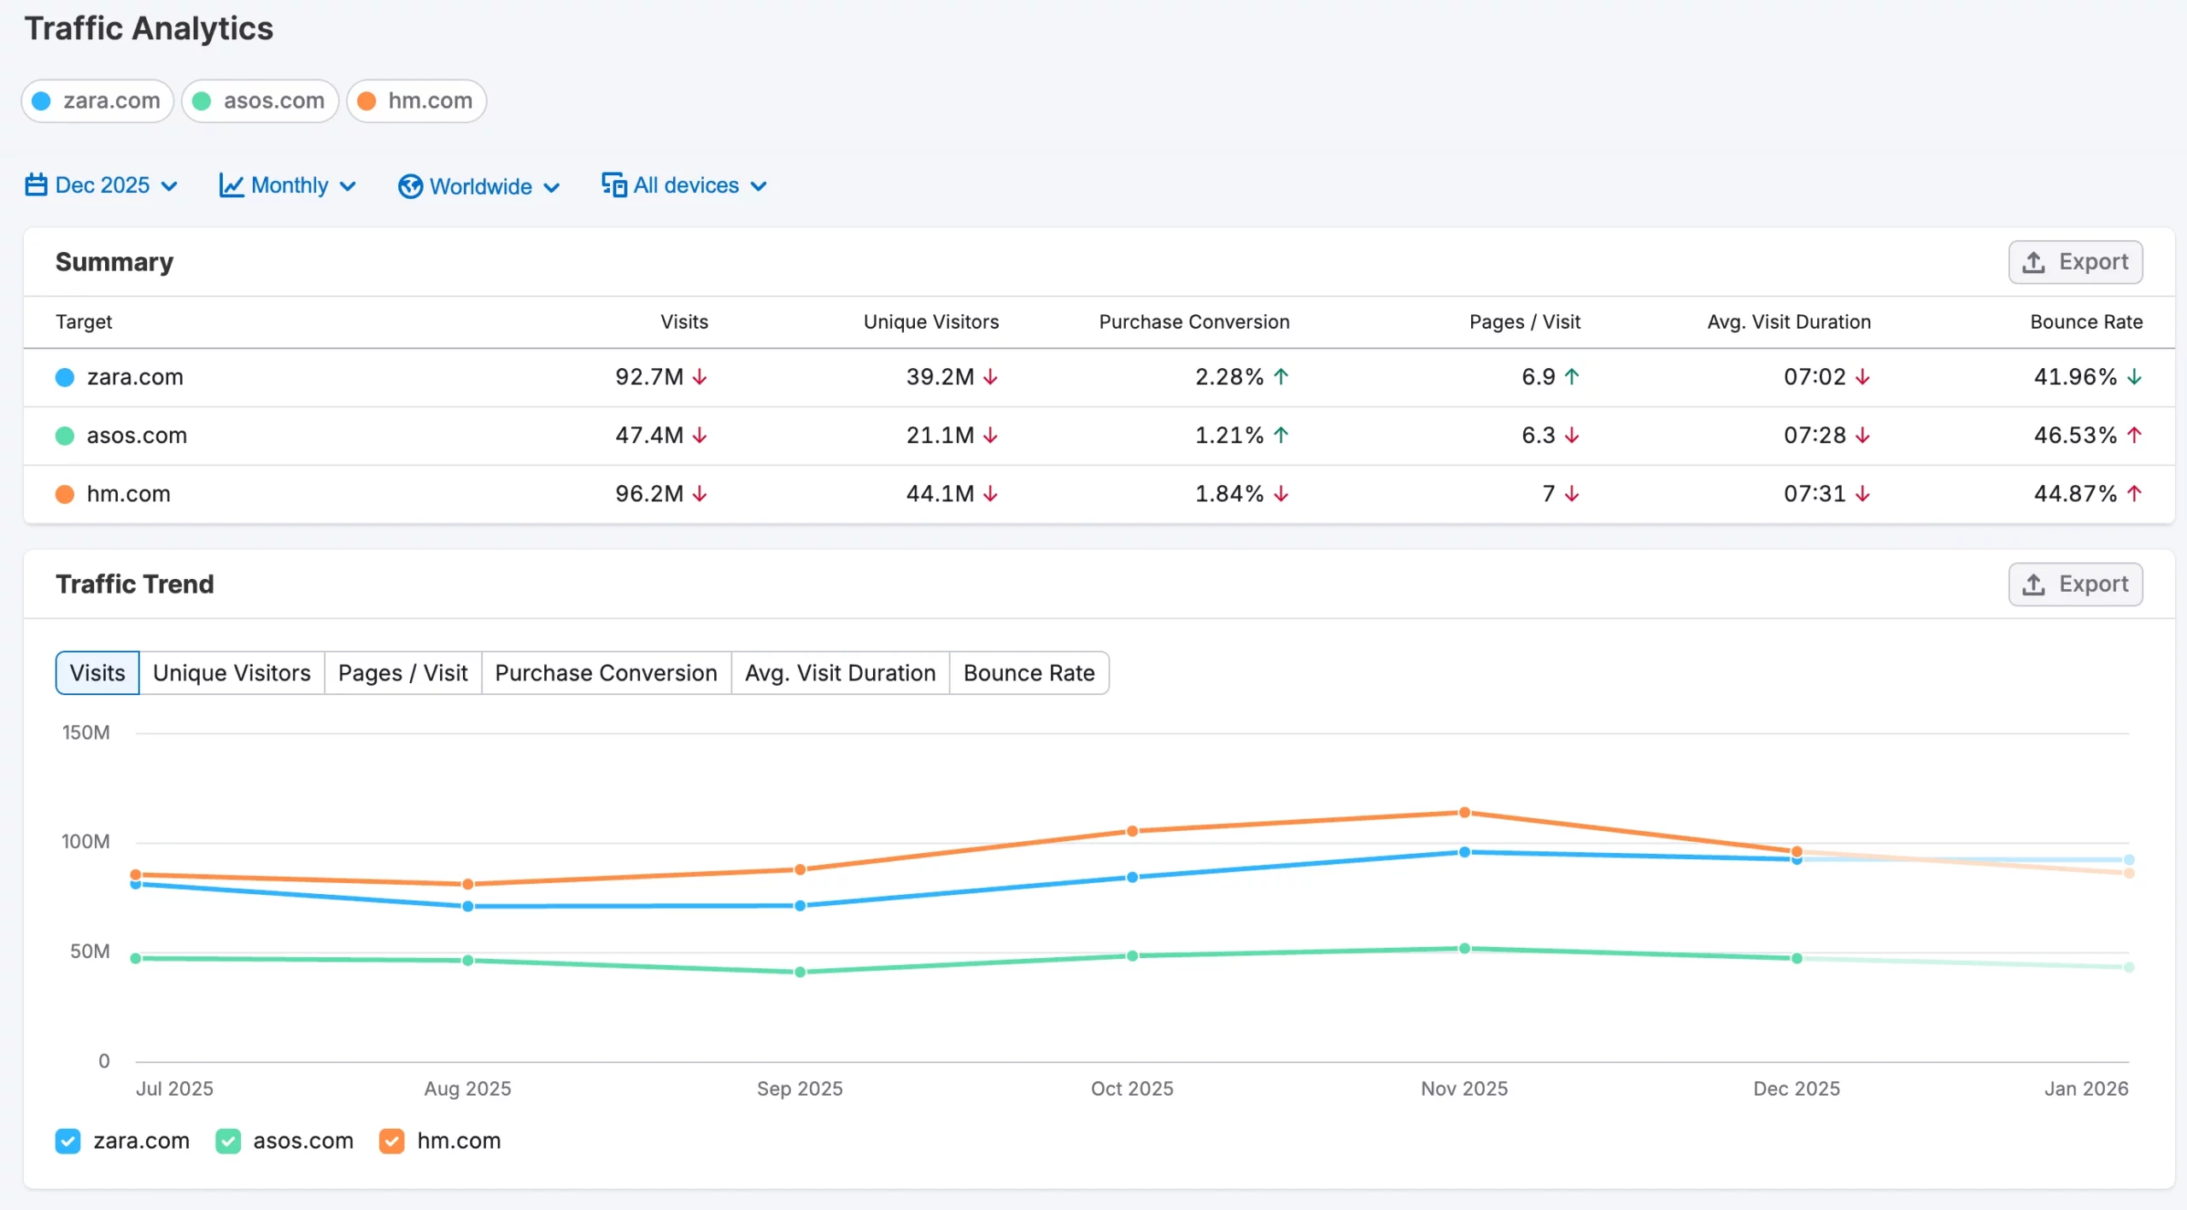Open the Dec 2025 date dropdown

pyautogui.click(x=103, y=185)
